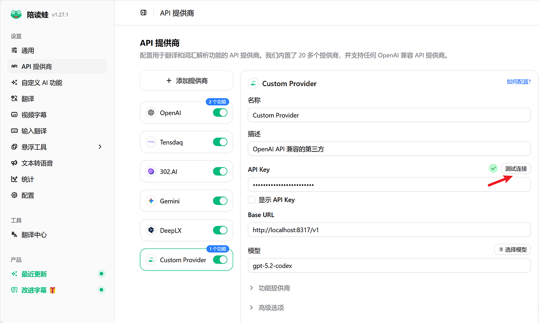Click the 悬浮工具 layers icon
Image resolution: width=539 pixels, height=323 pixels.
[14, 147]
